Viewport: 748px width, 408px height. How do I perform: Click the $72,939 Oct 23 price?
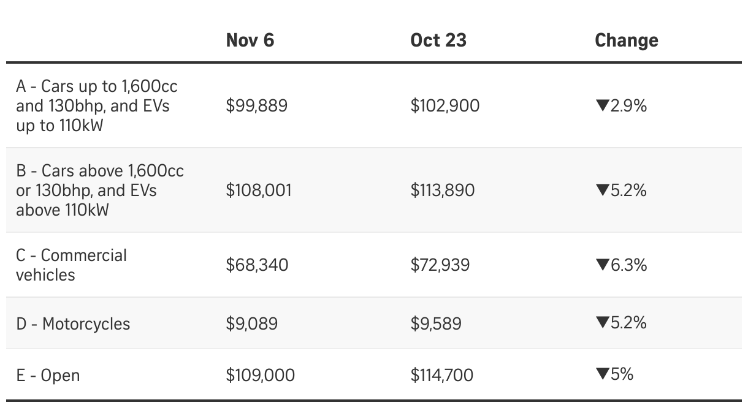(440, 265)
